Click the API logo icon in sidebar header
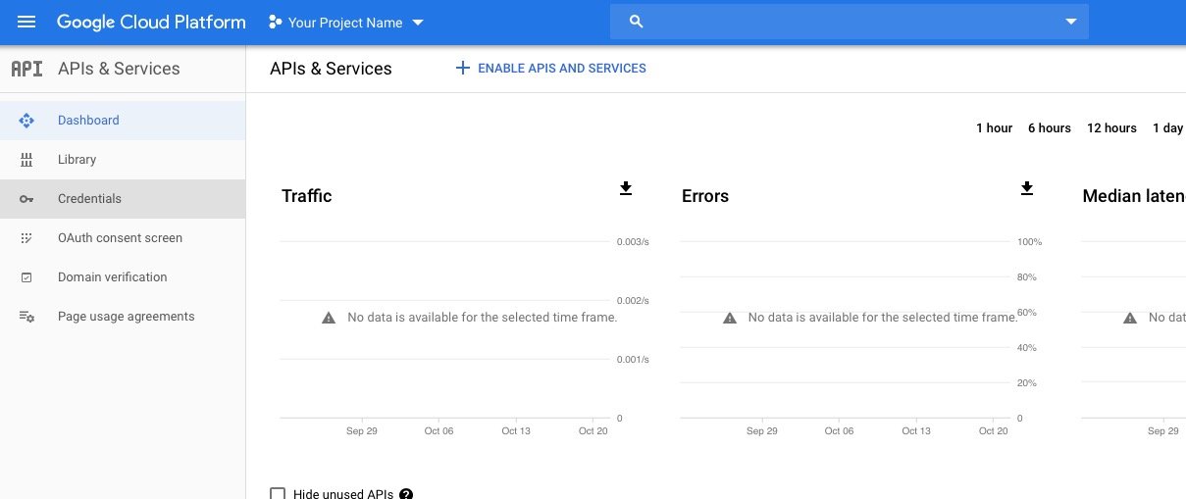The image size is (1186, 499). (x=26, y=69)
